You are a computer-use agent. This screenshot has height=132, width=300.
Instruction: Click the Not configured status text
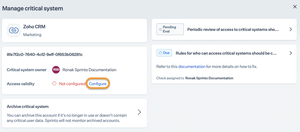point(72,84)
